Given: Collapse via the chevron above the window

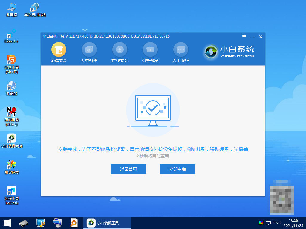Looking at the screenshot, I should [85, 30].
